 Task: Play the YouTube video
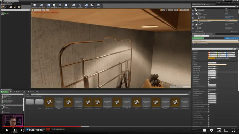coord(7,130)
